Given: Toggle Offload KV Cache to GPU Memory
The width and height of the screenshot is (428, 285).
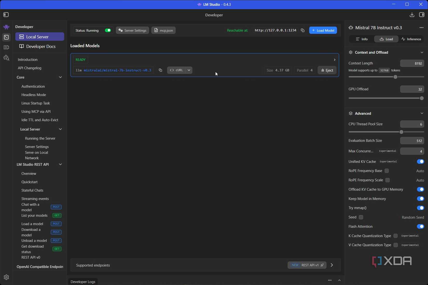Looking at the screenshot, I should click(x=420, y=189).
